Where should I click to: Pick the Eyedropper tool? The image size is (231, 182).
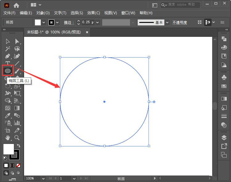pos(8,115)
